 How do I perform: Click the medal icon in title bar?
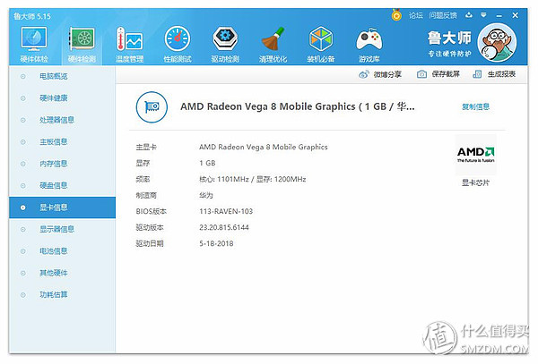pos(396,14)
